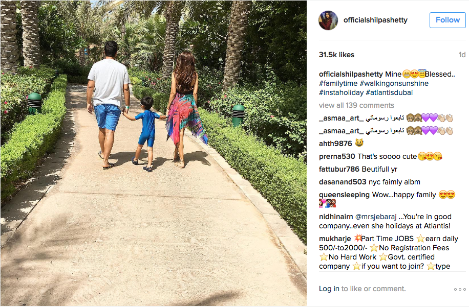This screenshot has width=469, height=307.
Task: Visit queensleeping's profile
Action: pyautogui.click(x=344, y=195)
